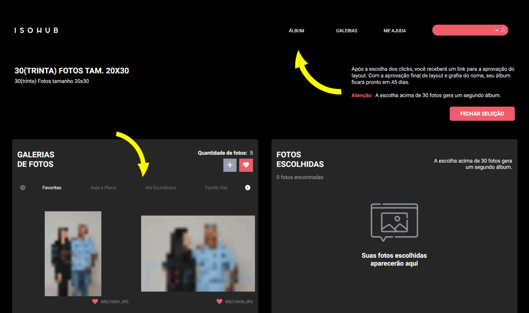Click the user profile icon
Screen dimensions: 529x313
tap(503, 30)
